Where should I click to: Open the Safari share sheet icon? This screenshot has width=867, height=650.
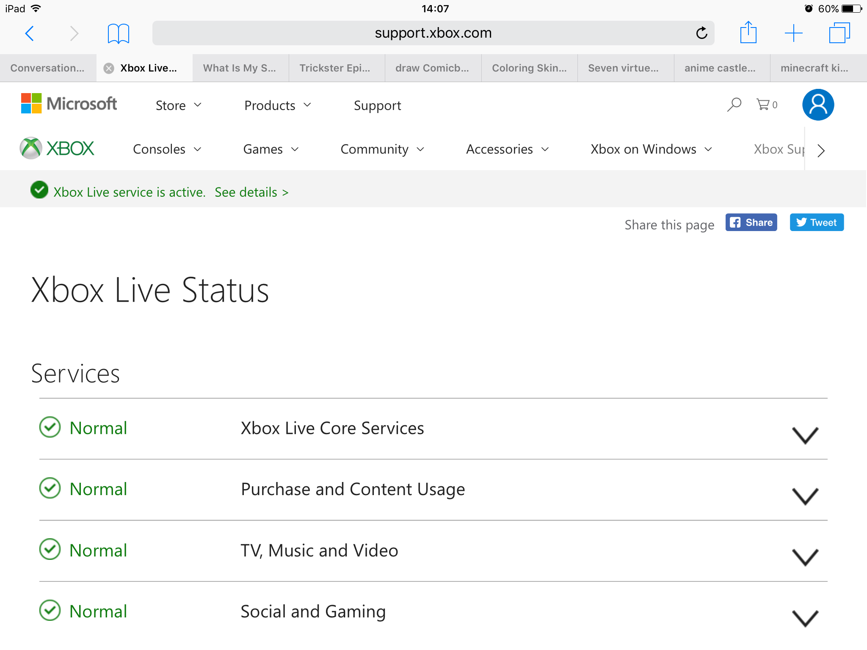(x=748, y=32)
